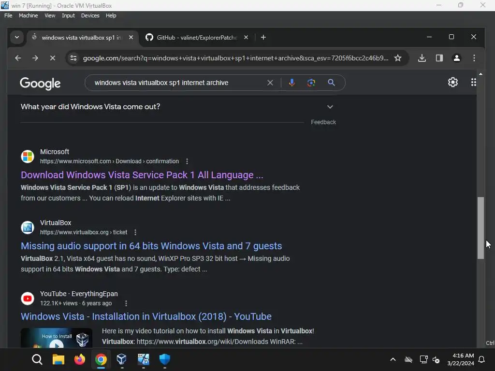Open File Explorer from taskbar
The width and height of the screenshot is (495, 371).
(58, 359)
